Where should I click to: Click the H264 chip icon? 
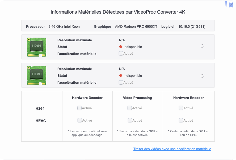pos(36,47)
